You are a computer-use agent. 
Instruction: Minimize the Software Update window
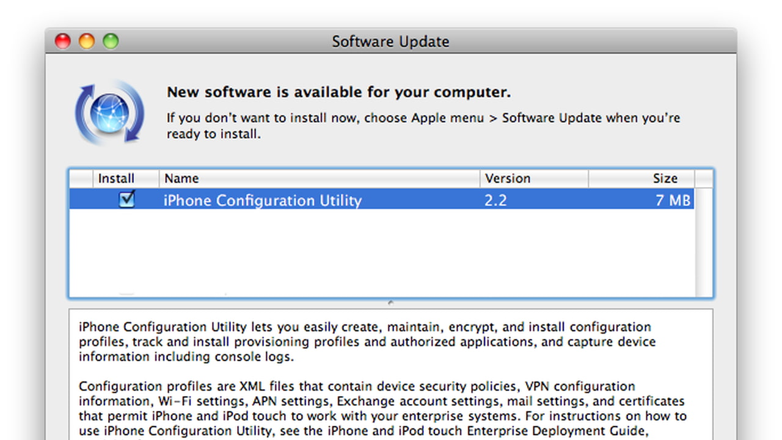[x=87, y=41]
